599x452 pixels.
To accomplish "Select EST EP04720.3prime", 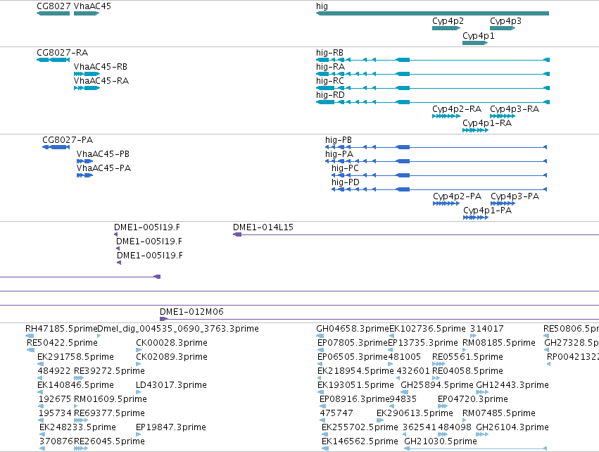I will pyautogui.click(x=442, y=406).
